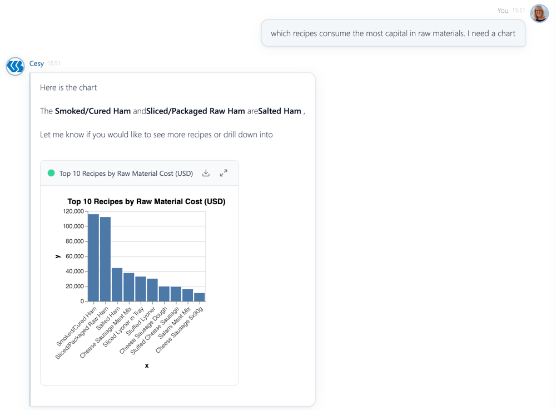
Task: Click the Salted Ham bar in chart
Action: click(117, 285)
